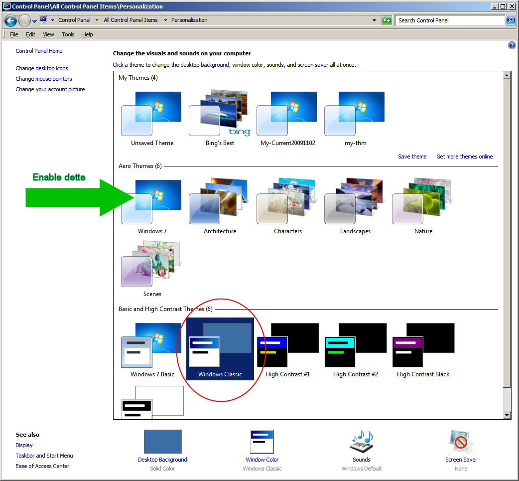
Task: Open the Help menu
Action: [x=87, y=34]
